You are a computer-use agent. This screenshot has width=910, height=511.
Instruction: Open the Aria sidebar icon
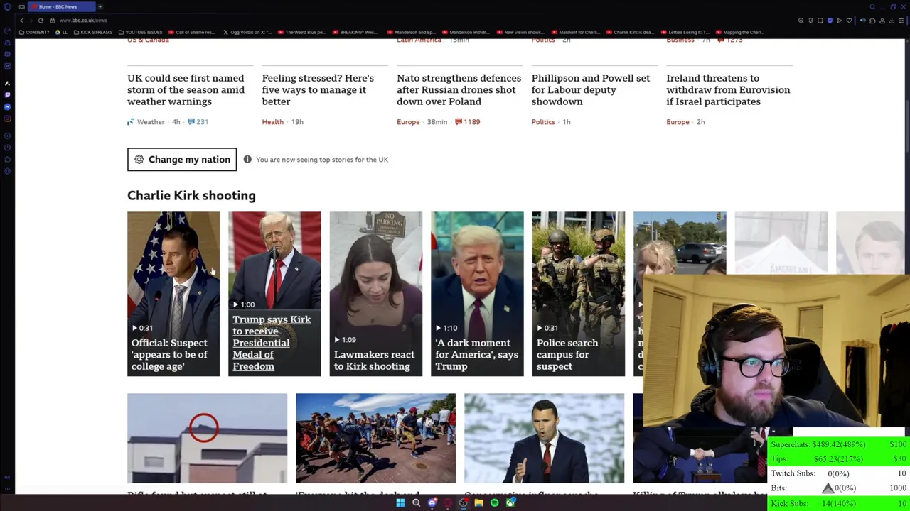7,84
